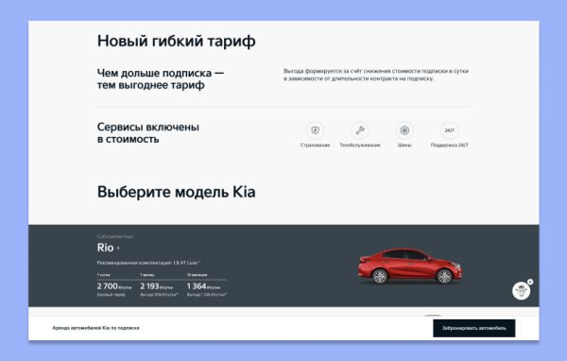Select the 2 193 one-month price

pyautogui.click(x=157, y=286)
